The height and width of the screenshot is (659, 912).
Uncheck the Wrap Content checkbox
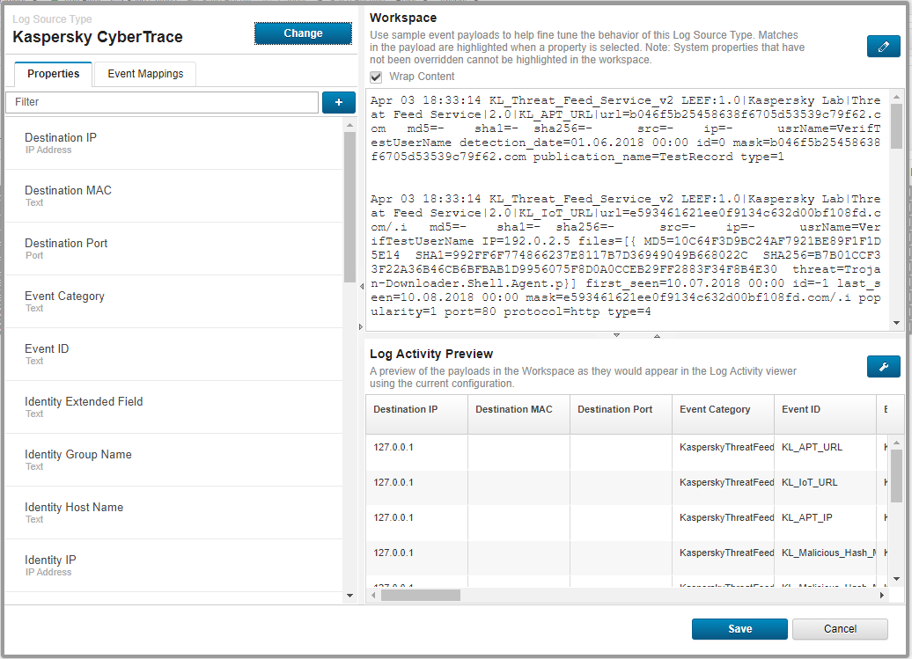(376, 77)
